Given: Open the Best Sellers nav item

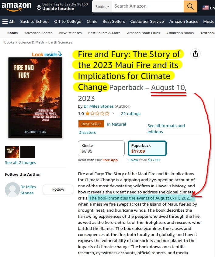Looking at the screenshot, I should click(113, 22).
